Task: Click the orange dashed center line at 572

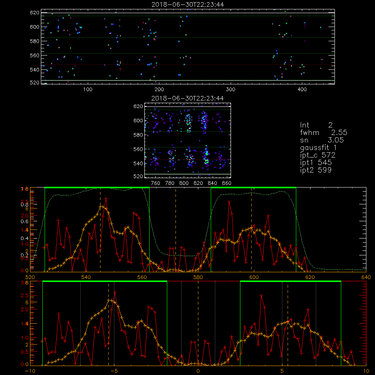Action: point(175,229)
